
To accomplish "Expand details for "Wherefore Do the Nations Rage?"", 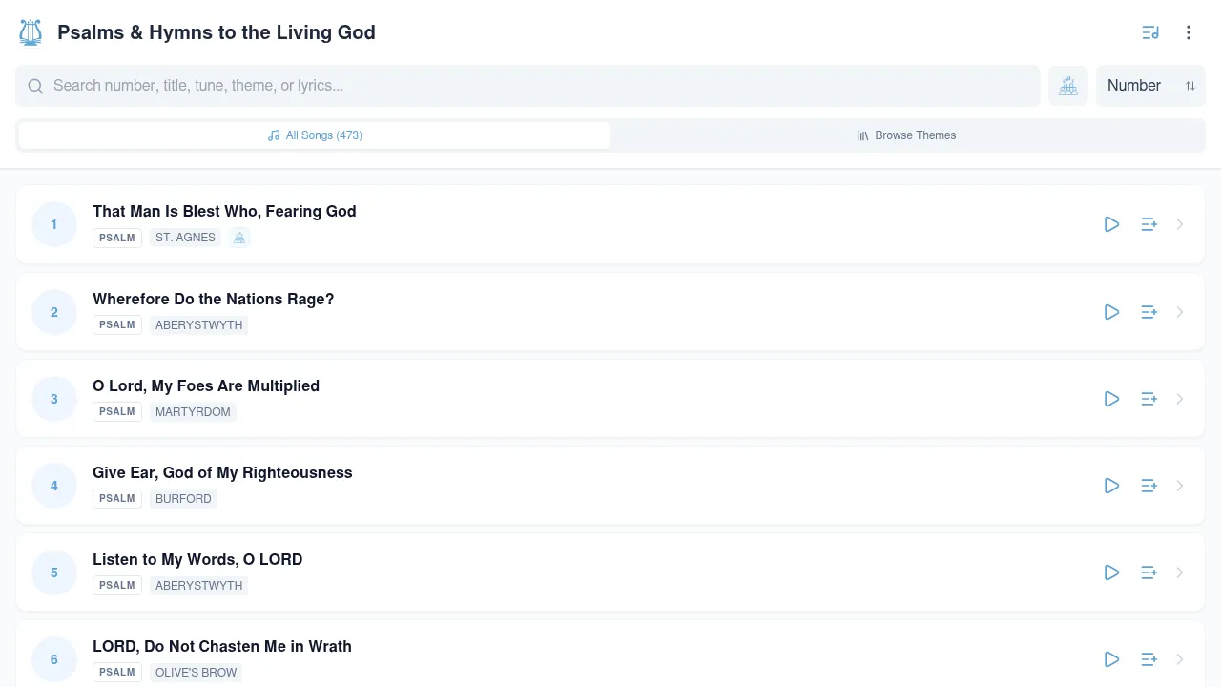I will 1180,312.
